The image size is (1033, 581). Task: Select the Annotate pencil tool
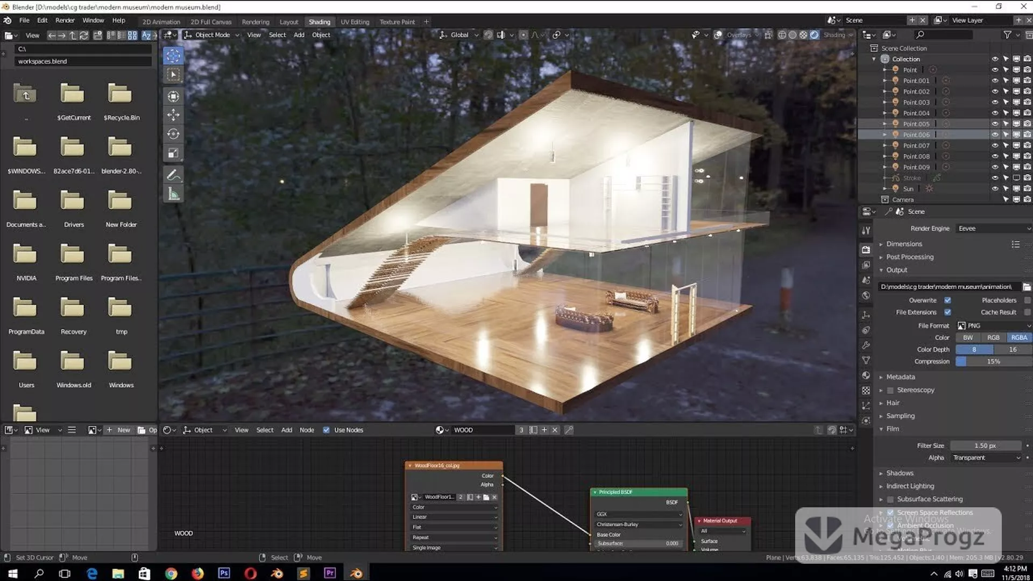click(x=173, y=175)
